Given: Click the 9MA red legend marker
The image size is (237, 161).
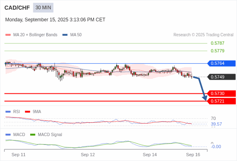Looking at the screenshot, I should 27,112.
